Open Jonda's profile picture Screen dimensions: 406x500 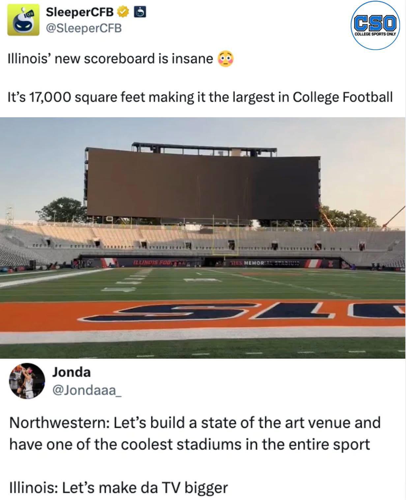pyautogui.click(x=27, y=381)
